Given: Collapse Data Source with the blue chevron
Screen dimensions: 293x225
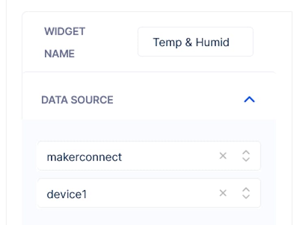Looking at the screenshot, I should 249,99.
